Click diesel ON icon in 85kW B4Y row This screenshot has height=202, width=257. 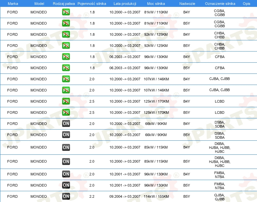click(x=66, y=147)
